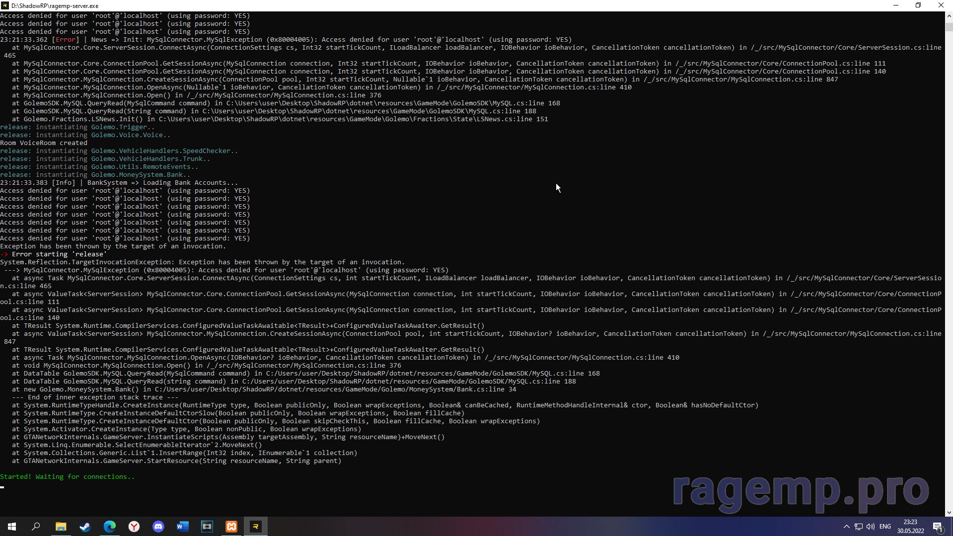Open Microsoft Word from taskbar
Screen dimensions: 953x536
(x=182, y=527)
